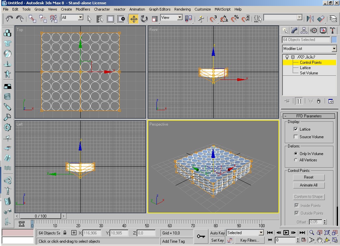The height and width of the screenshot is (246, 340).
Task: Open Select by Name list
Action: point(100,19)
